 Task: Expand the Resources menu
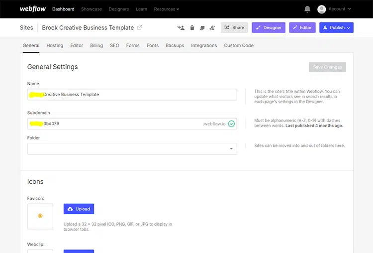pos(166,9)
